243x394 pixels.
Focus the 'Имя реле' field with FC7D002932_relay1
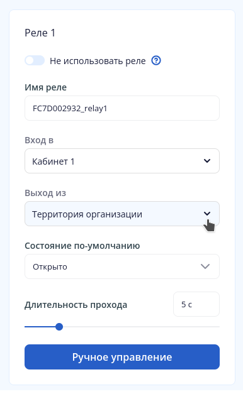click(x=122, y=108)
